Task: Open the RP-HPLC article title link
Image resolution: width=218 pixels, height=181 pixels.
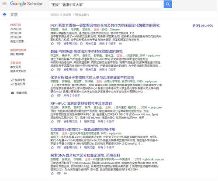Action: pyautogui.click(x=81, y=103)
